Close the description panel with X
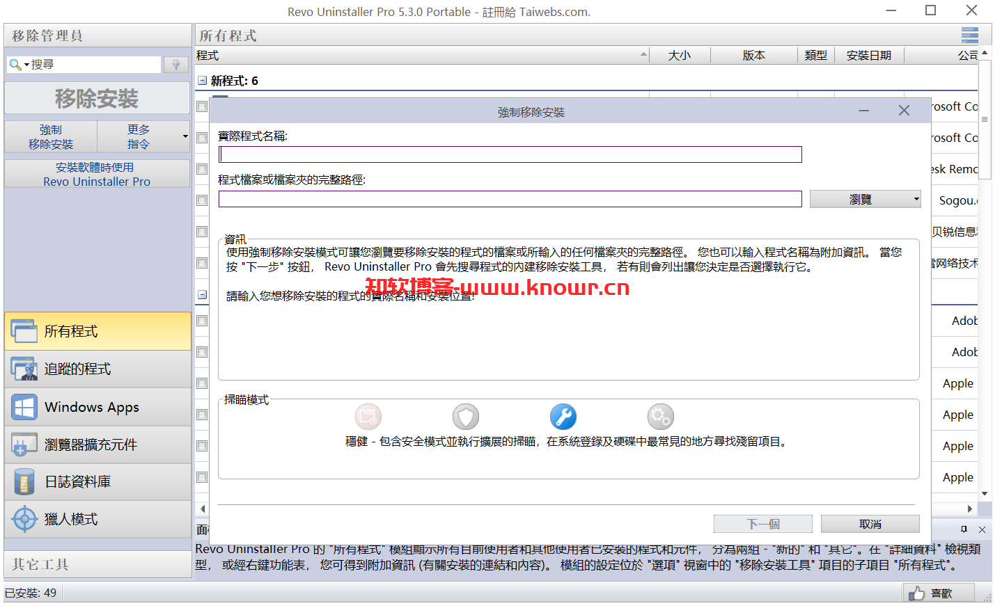 (982, 529)
